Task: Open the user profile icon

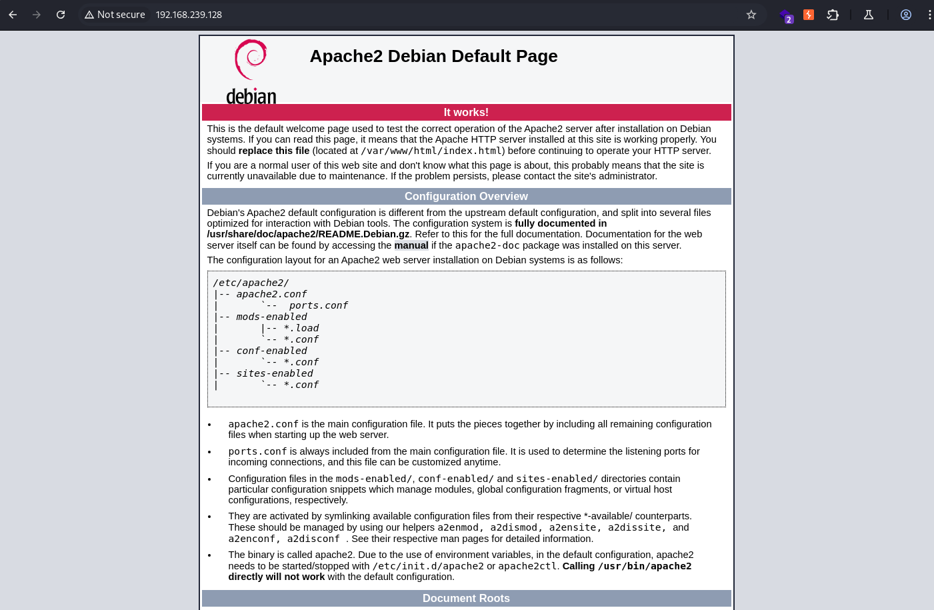Action: 906,15
